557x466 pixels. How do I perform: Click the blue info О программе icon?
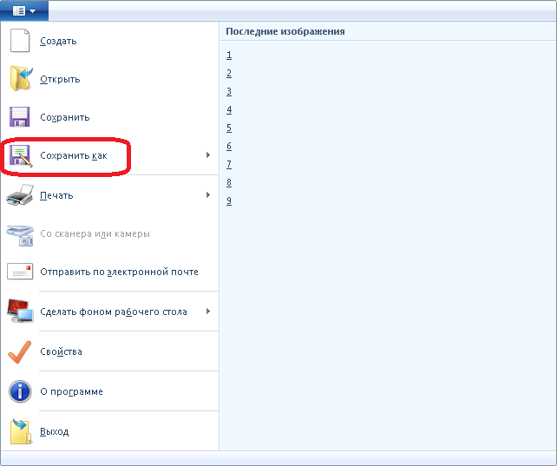20,391
